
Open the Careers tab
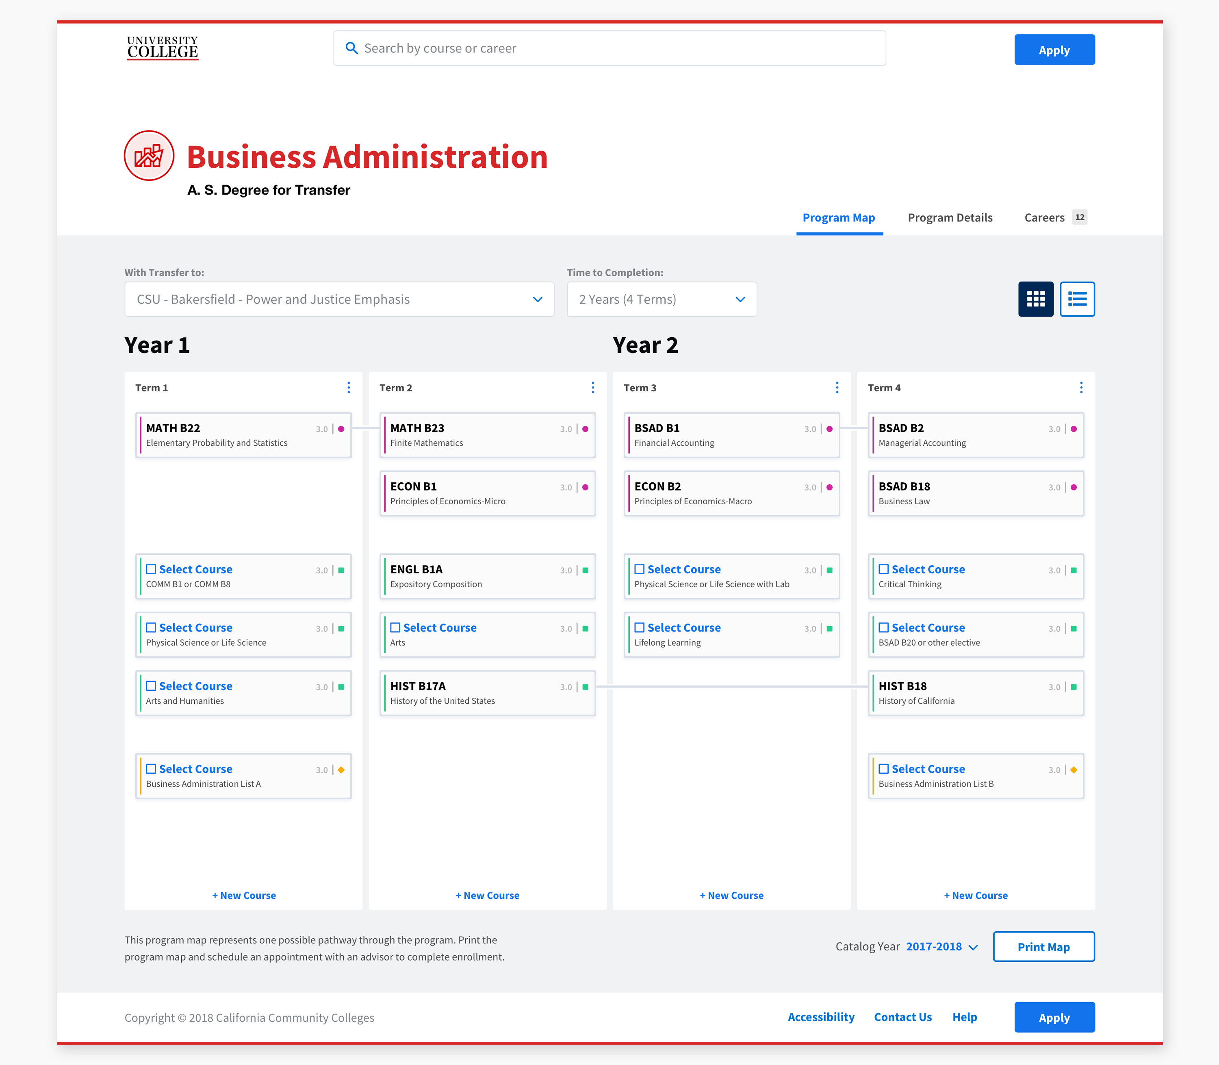[x=1044, y=217]
